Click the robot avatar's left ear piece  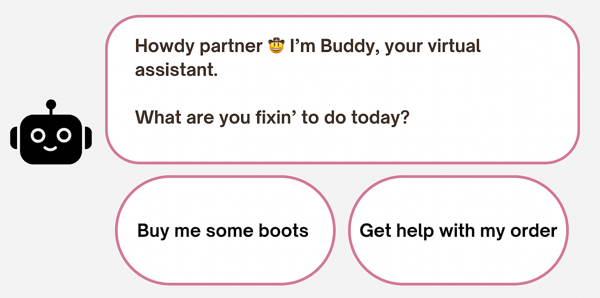pos(13,137)
